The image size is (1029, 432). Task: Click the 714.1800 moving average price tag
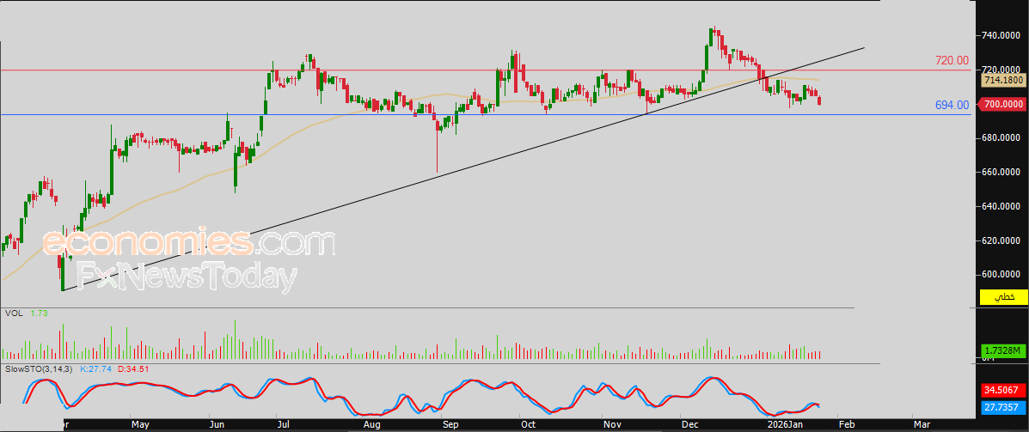click(1003, 80)
